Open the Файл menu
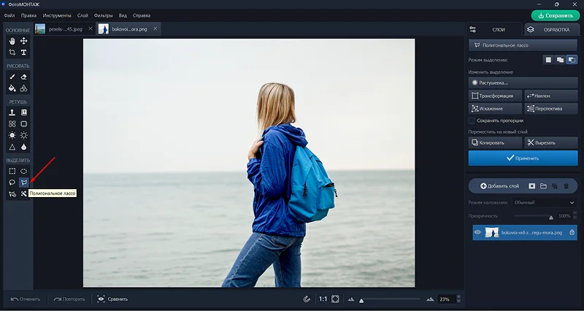The width and height of the screenshot is (584, 311). tap(9, 15)
